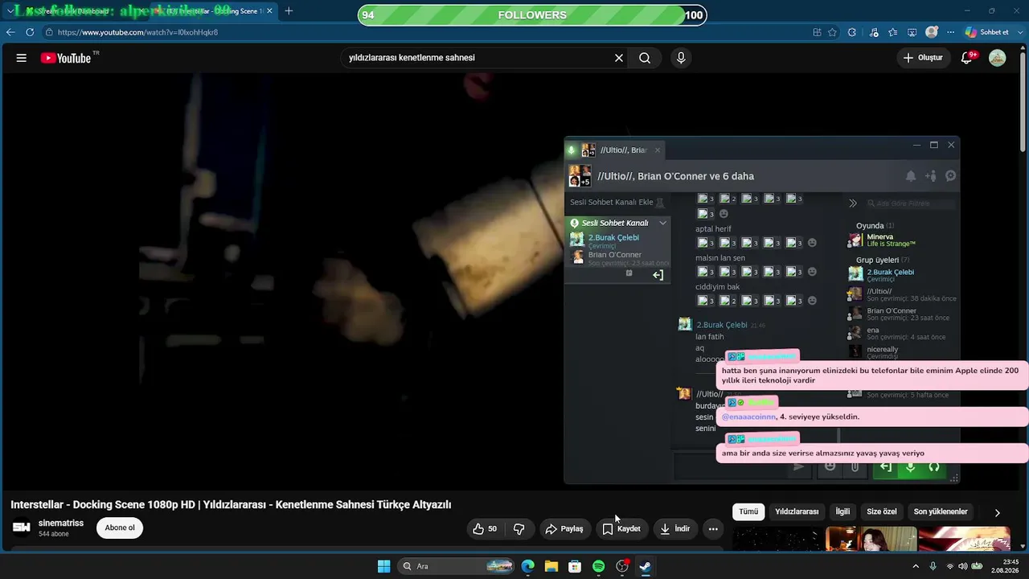1029x579 pixels.
Task: Reload the page with the refresh icon
Action: coord(30,32)
